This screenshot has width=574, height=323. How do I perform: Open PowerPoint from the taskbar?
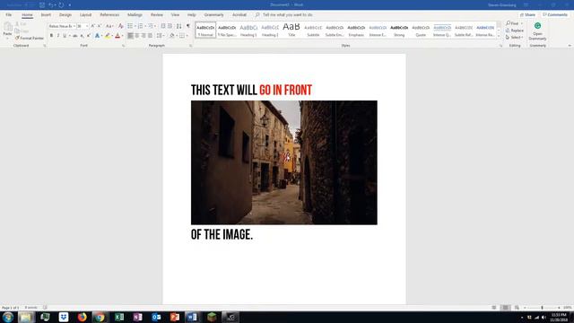[175, 317]
